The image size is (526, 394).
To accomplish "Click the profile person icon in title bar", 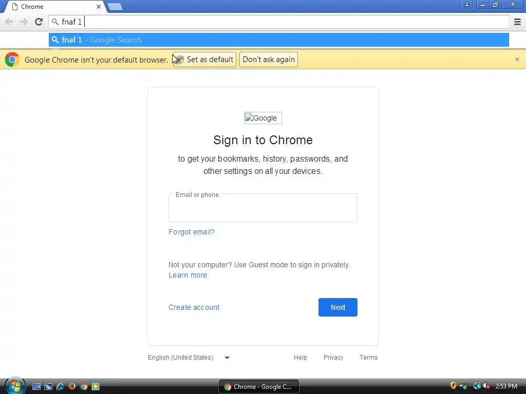I will click(x=466, y=4).
